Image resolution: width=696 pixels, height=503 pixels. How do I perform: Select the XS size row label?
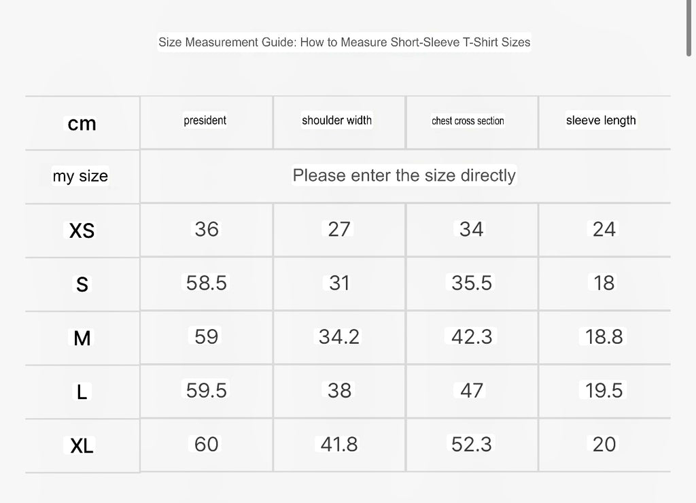(82, 231)
